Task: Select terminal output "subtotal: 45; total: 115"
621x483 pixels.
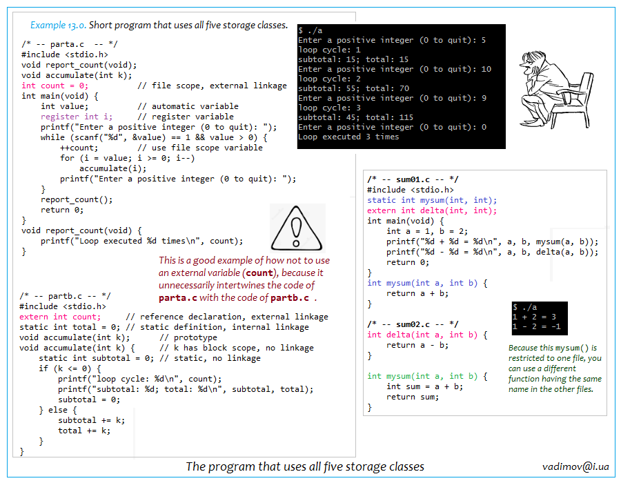Action: click(x=355, y=117)
